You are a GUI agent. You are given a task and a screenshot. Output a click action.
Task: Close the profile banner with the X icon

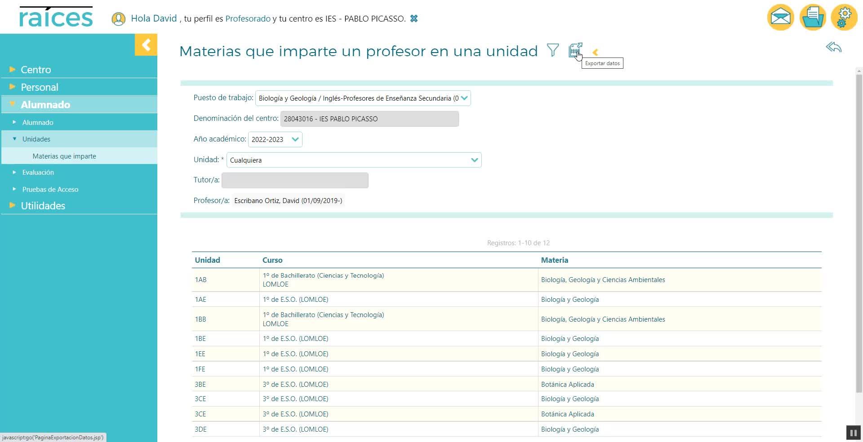click(414, 18)
